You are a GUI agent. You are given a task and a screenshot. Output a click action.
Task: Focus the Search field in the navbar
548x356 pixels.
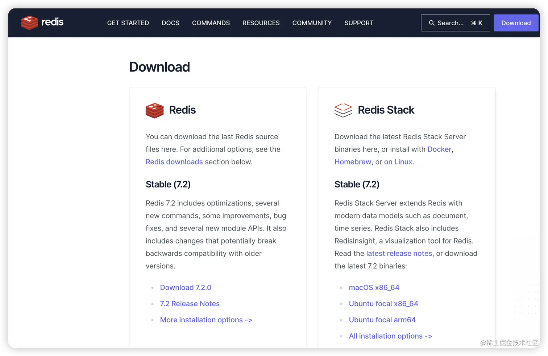tap(455, 23)
